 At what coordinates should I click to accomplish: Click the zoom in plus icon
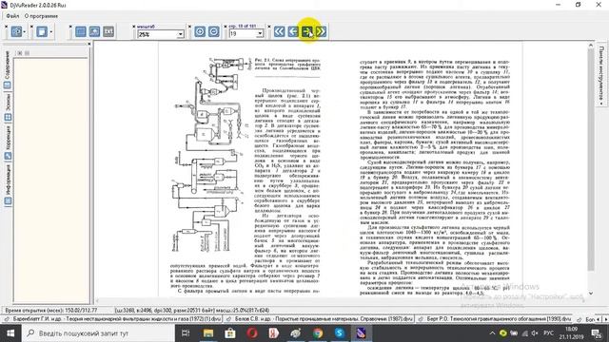coord(200,31)
